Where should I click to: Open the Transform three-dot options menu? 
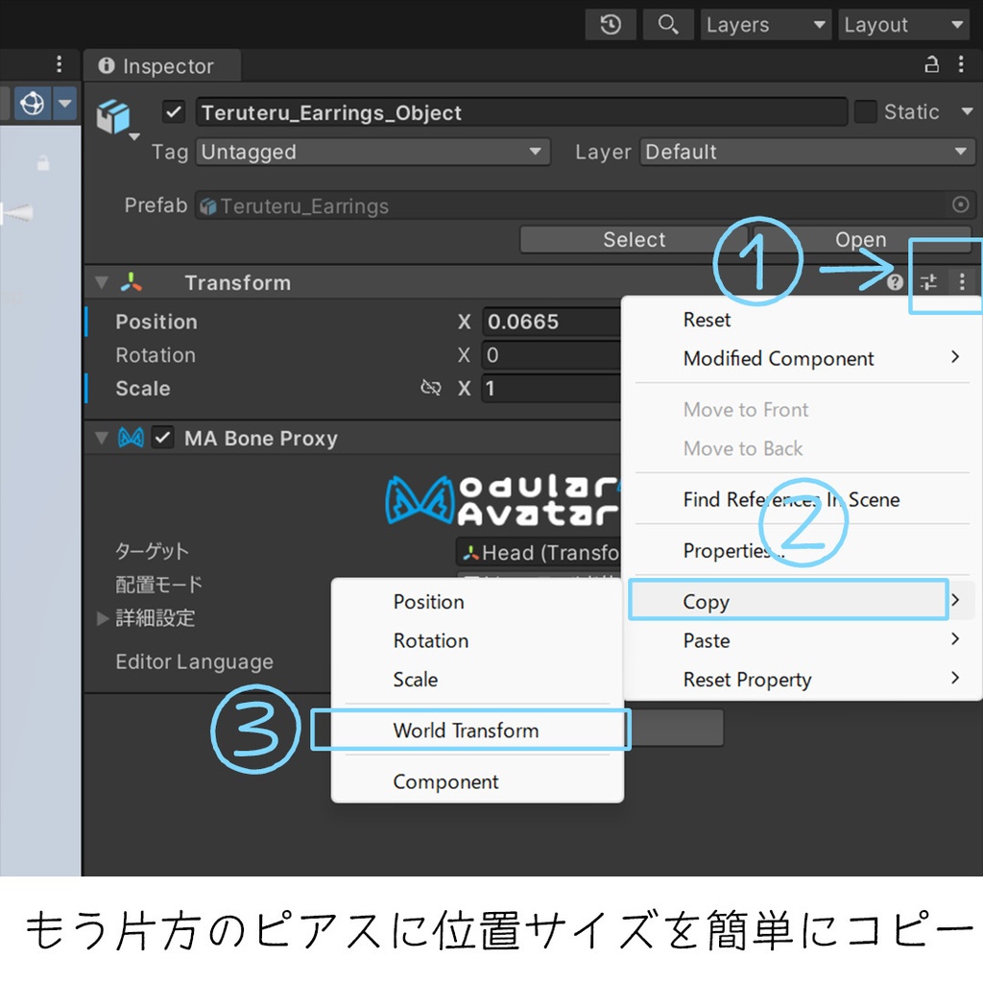pos(962,282)
